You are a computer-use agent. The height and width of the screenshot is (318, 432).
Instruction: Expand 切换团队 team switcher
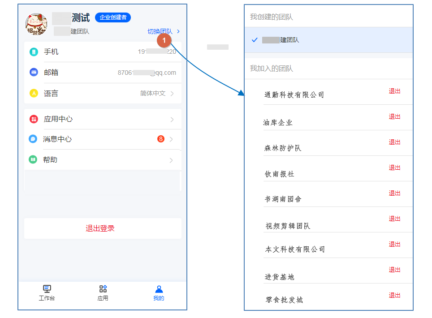pos(164,31)
